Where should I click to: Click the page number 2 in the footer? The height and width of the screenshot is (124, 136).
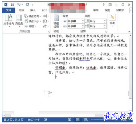49,93
